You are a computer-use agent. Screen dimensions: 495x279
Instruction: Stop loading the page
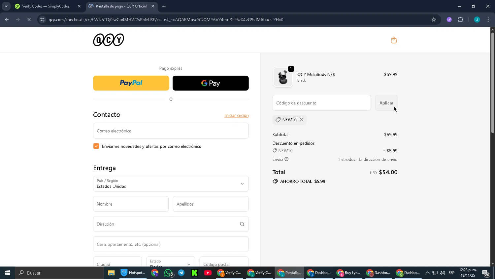pos(29,20)
